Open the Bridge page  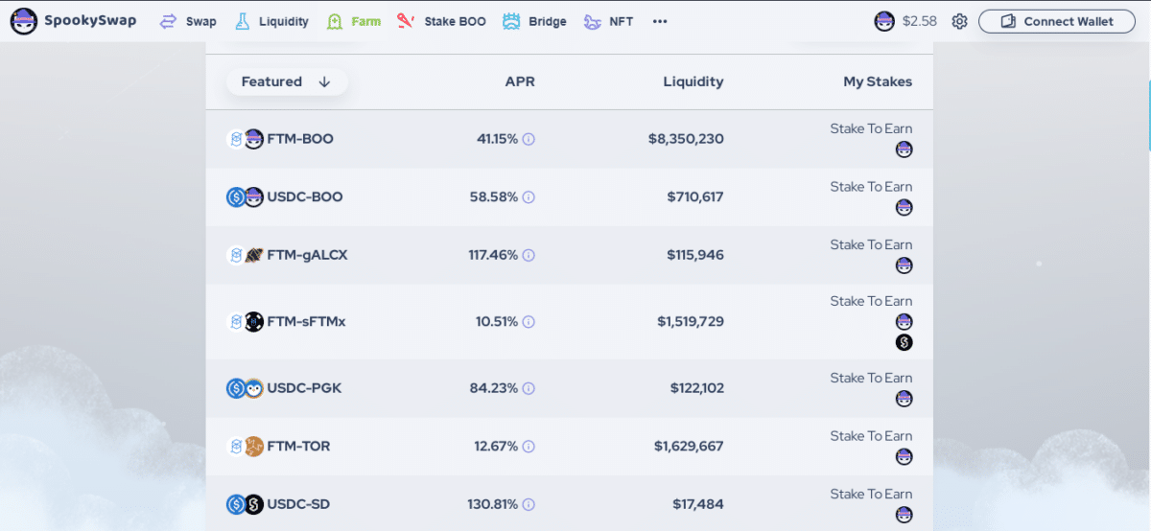pos(534,21)
